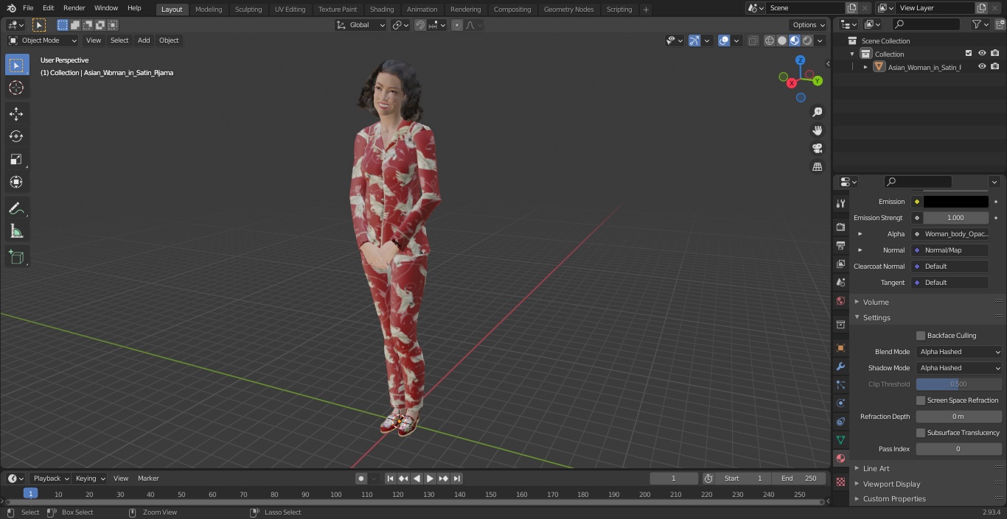Click the Blender logo menu icon

coord(11,8)
